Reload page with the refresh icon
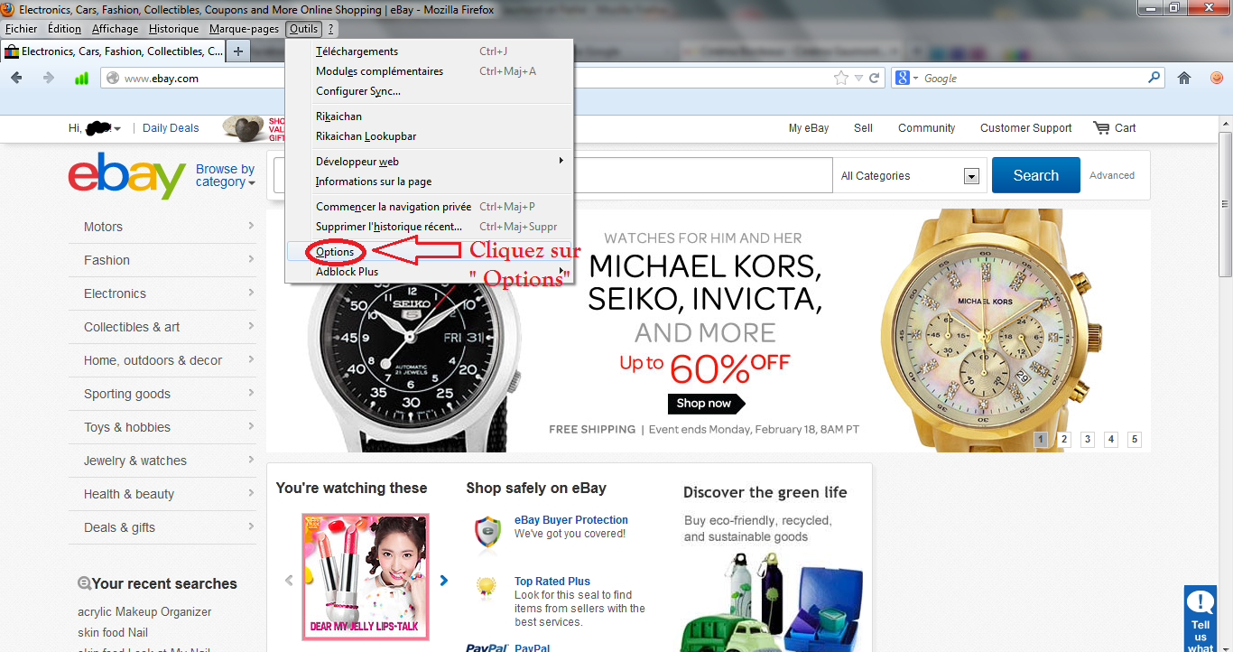Viewport: 1233px width, 652px height. point(874,79)
